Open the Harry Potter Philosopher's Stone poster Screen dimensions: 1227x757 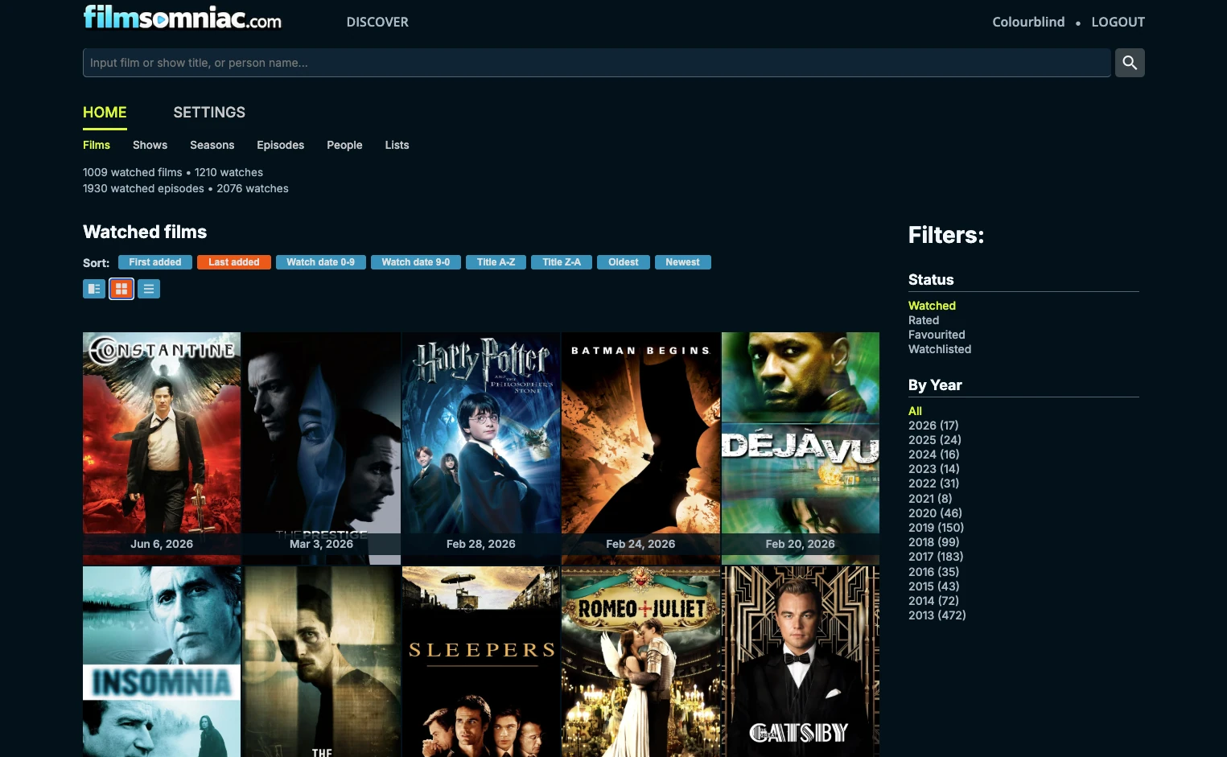[x=481, y=448]
